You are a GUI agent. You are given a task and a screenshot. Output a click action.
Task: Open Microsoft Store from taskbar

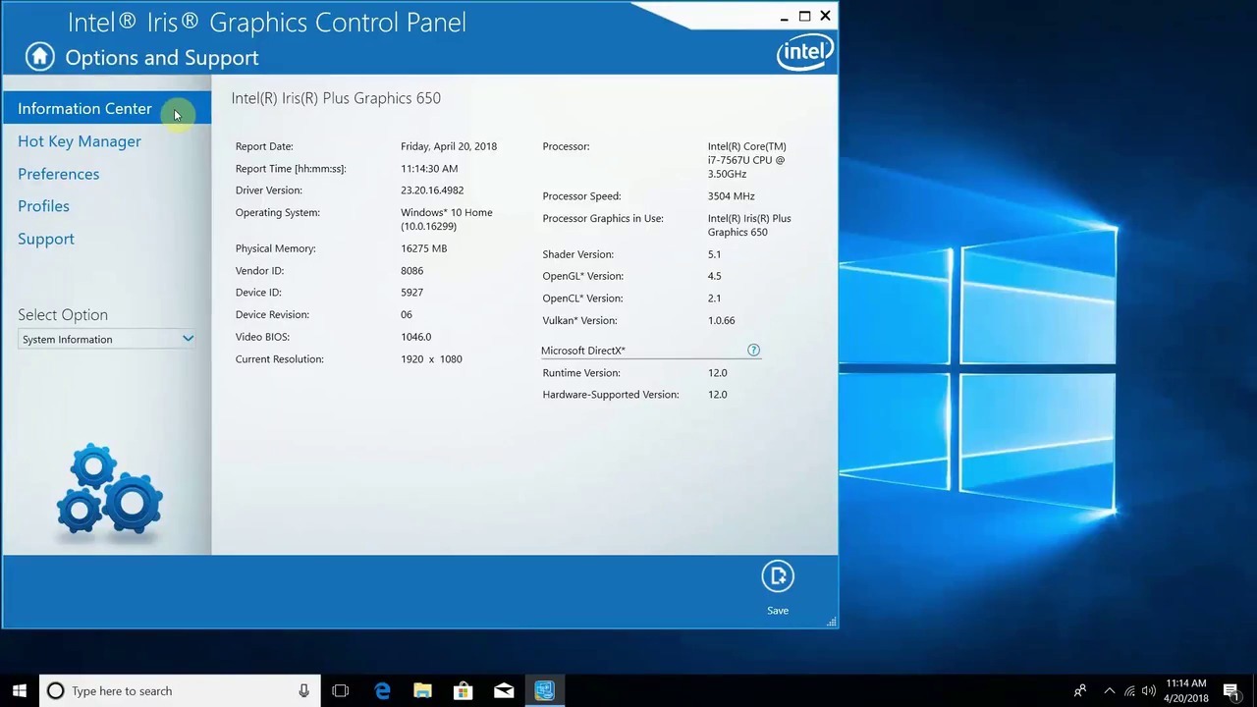(463, 690)
